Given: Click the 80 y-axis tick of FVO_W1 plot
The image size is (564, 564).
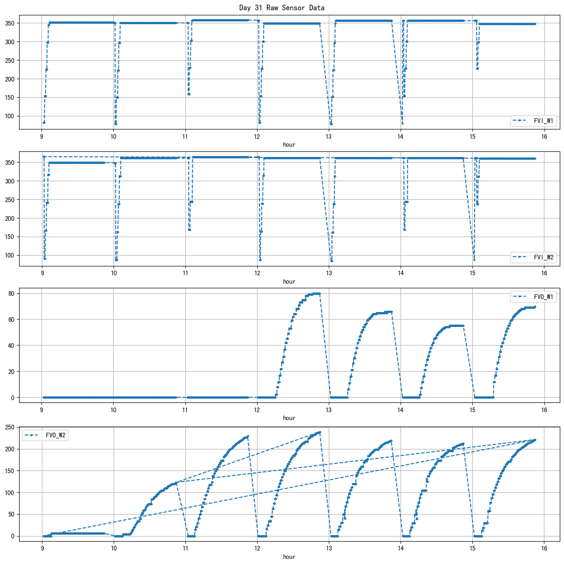Looking at the screenshot, I should 12,293.
